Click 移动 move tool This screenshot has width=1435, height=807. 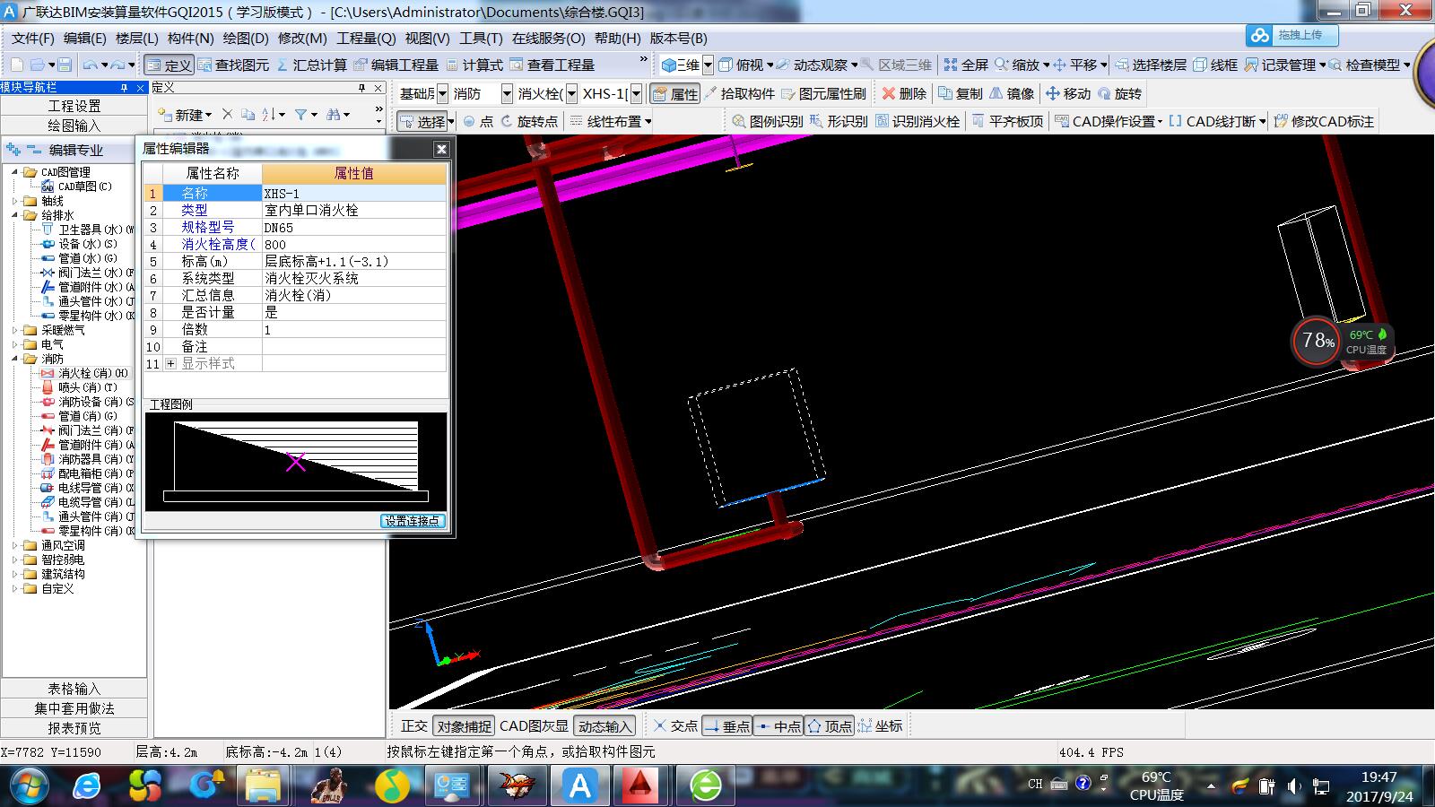(x=1068, y=93)
